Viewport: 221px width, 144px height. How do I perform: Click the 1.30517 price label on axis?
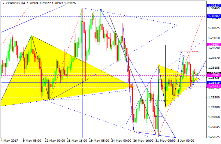[213, 5]
